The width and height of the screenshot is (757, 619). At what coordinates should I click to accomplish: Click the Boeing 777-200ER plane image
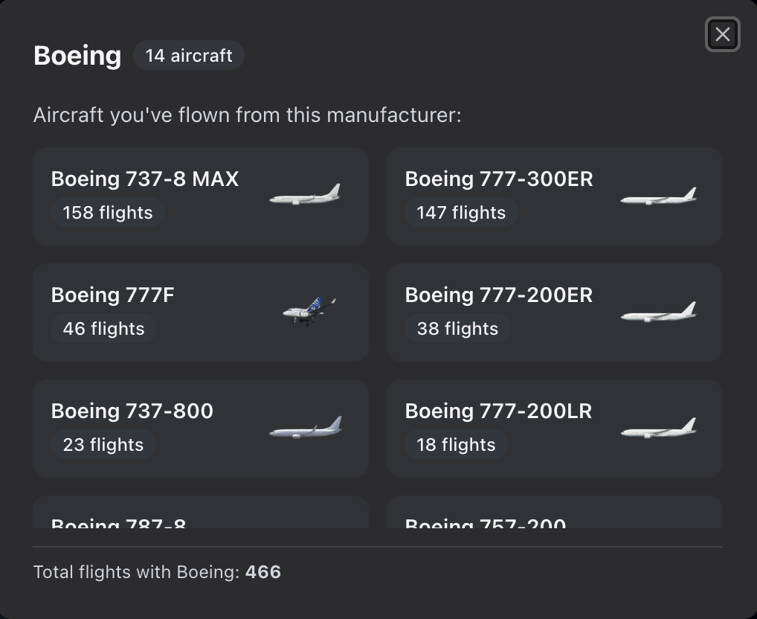[659, 312]
